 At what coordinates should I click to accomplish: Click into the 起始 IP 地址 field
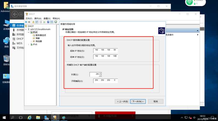coord(106,50)
